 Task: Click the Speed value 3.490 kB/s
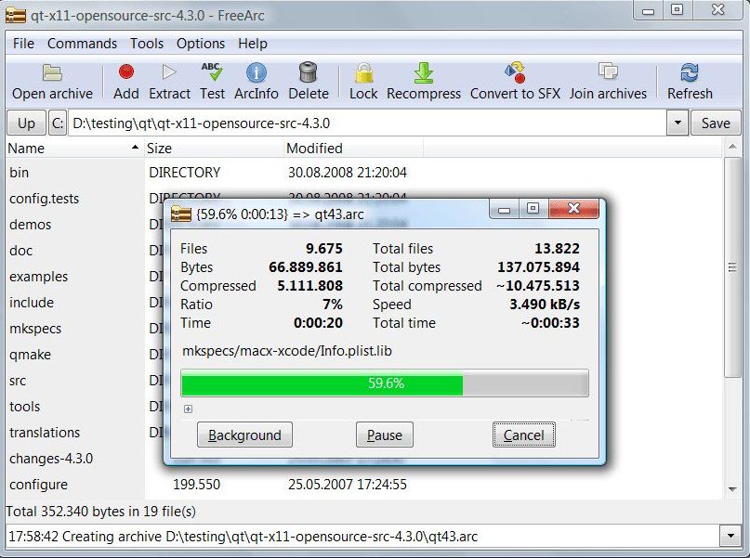point(545,305)
